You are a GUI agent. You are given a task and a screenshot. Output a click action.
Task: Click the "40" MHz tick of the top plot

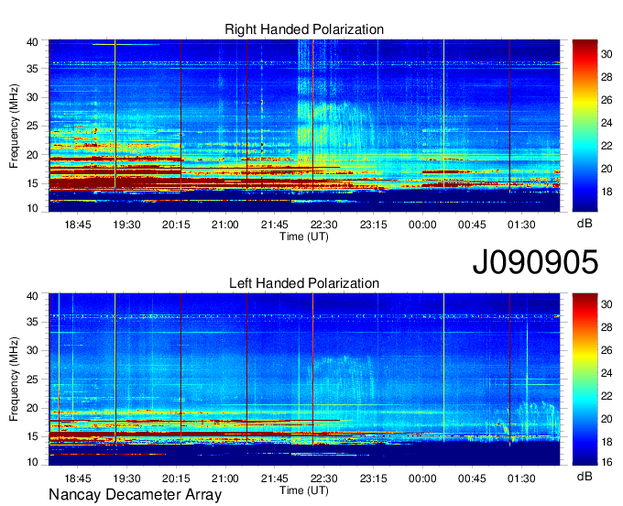click(x=32, y=42)
